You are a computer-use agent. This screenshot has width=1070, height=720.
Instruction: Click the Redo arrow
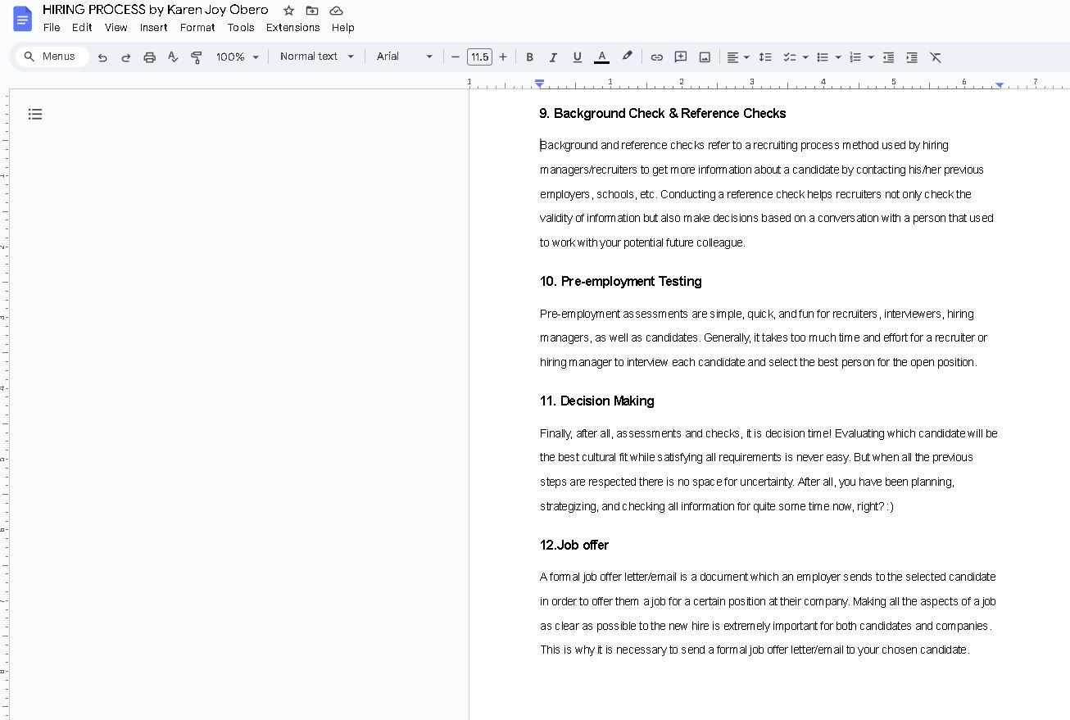126,57
